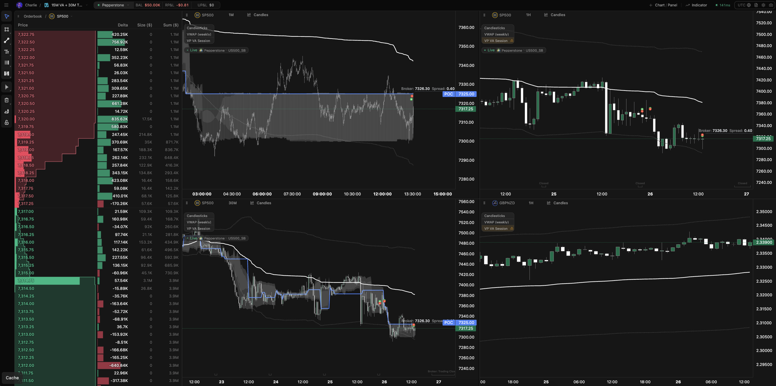This screenshot has width=776, height=386.
Task: Select the horizontal levels tool
Action: point(7,63)
